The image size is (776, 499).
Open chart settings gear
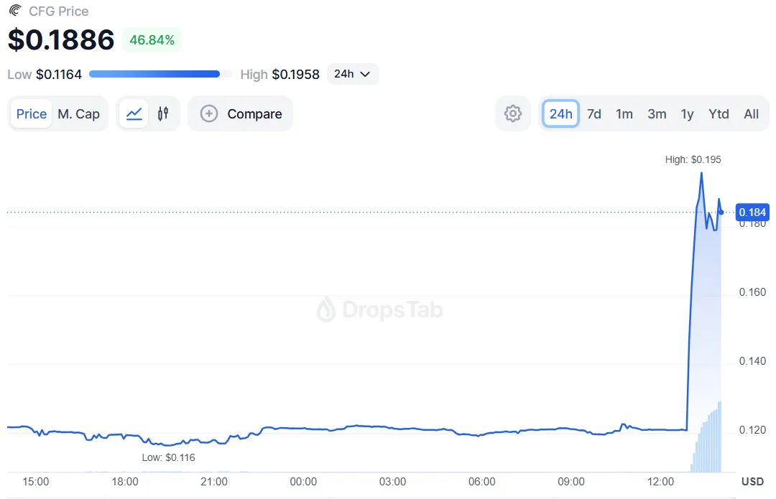click(512, 113)
